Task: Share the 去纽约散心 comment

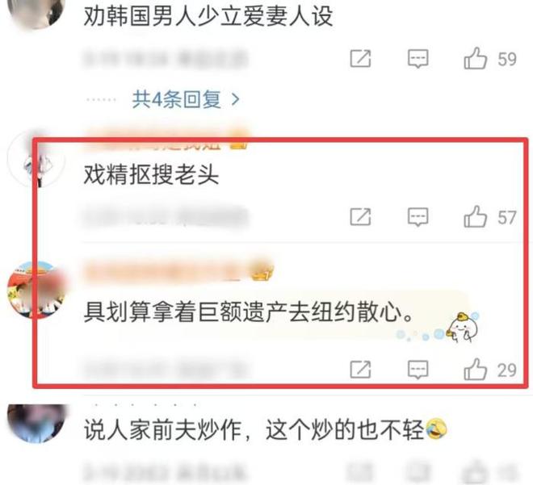Action: 360,369
